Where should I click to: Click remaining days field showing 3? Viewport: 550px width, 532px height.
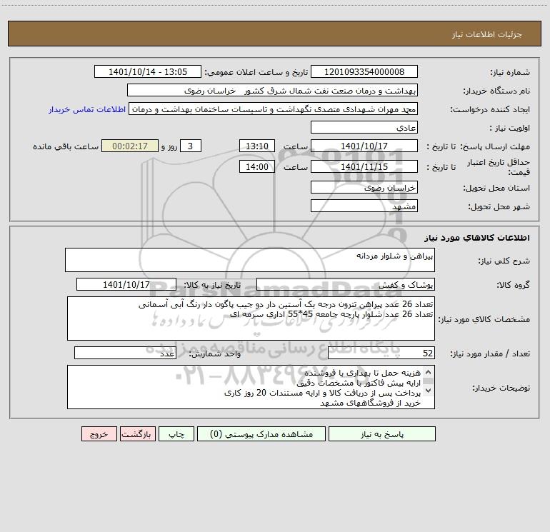[191, 146]
